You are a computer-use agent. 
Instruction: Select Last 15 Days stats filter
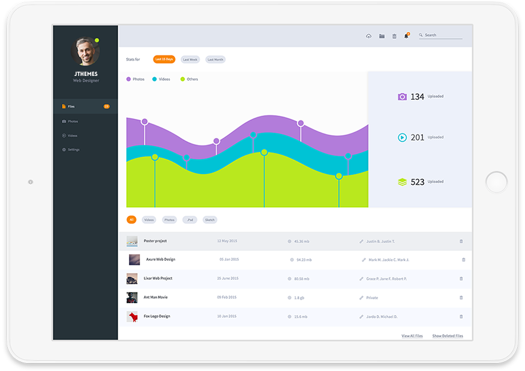click(x=164, y=59)
